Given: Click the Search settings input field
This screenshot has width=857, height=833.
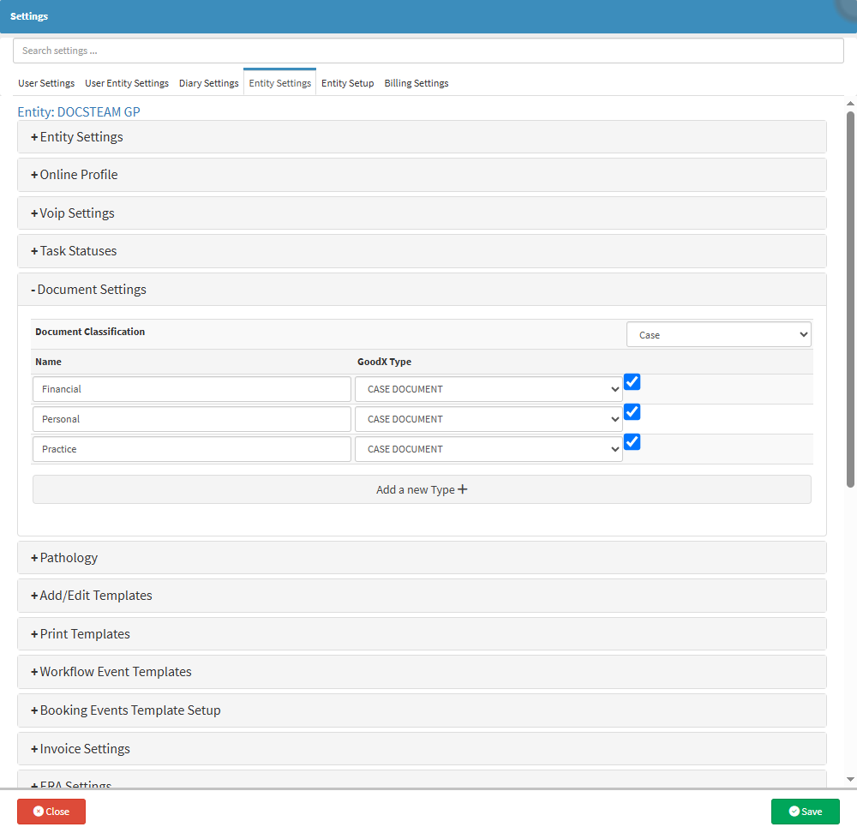Looking at the screenshot, I should pyautogui.click(x=428, y=51).
